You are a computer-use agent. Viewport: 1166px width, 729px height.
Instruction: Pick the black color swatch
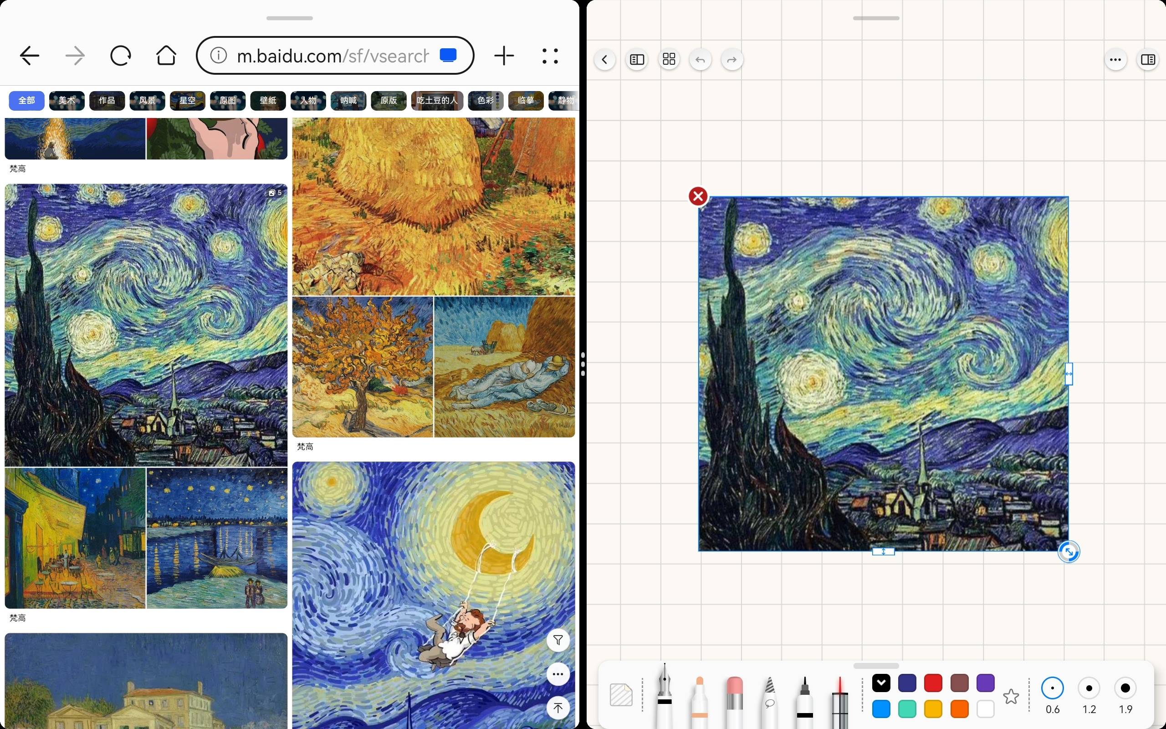881,683
